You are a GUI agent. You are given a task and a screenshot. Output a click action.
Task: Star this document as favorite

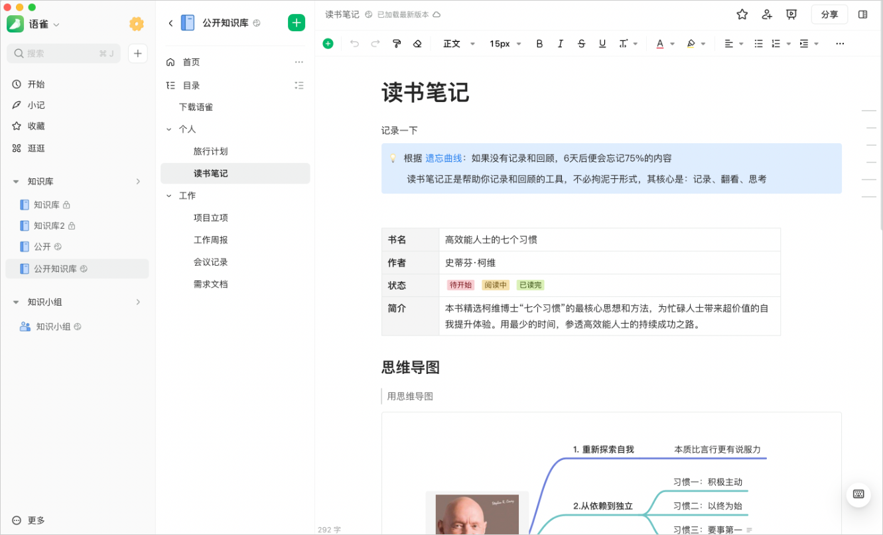(x=742, y=15)
